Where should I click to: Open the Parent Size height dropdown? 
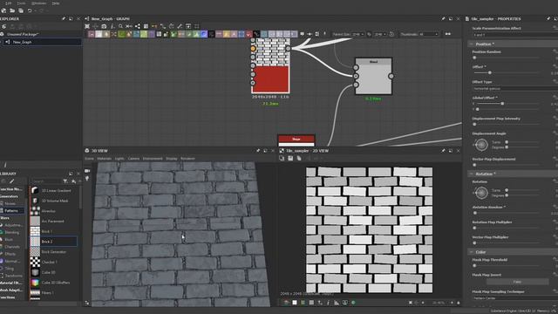point(380,34)
